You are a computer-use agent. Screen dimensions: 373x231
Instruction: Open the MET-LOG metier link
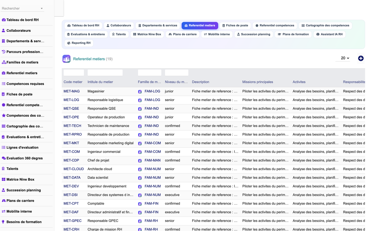click(71, 100)
